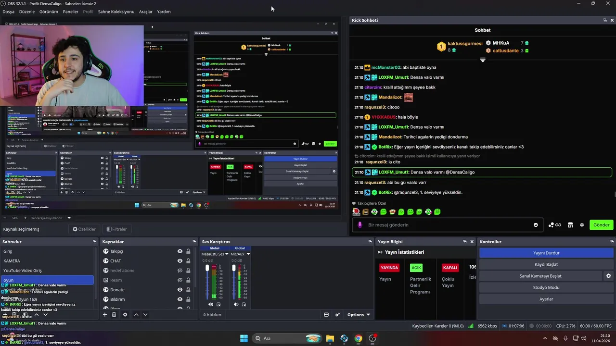Viewport: 616px width, 346px height.
Task: Open the Araçlar menu
Action: point(146,12)
